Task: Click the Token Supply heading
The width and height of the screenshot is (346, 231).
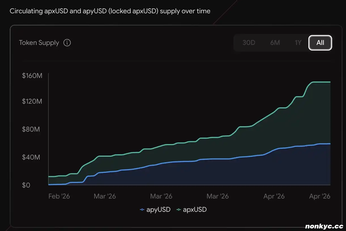Action: 39,43
